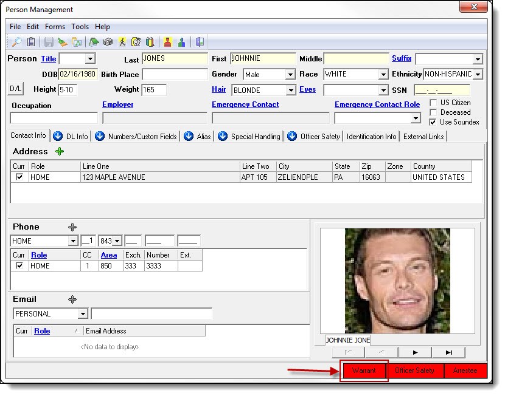Viewport: 505px width, 396px height.
Task: Open the Gender dropdown
Action: (x=290, y=75)
